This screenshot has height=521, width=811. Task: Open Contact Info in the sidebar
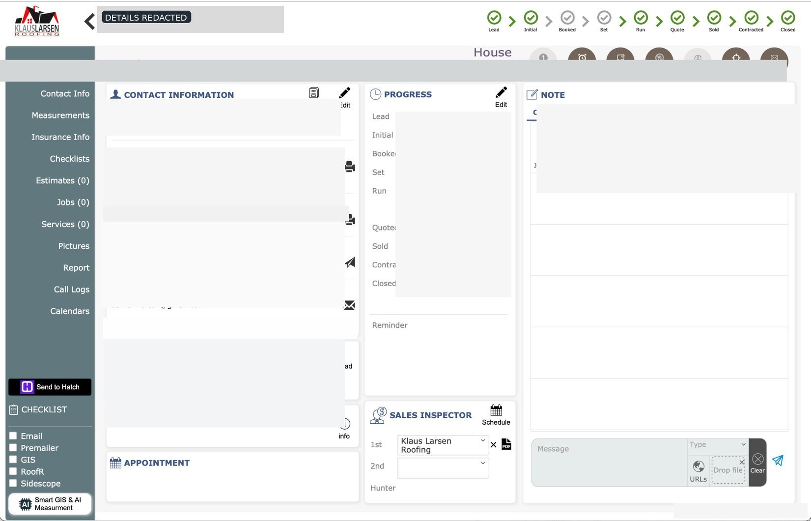click(x=65, y=93)
